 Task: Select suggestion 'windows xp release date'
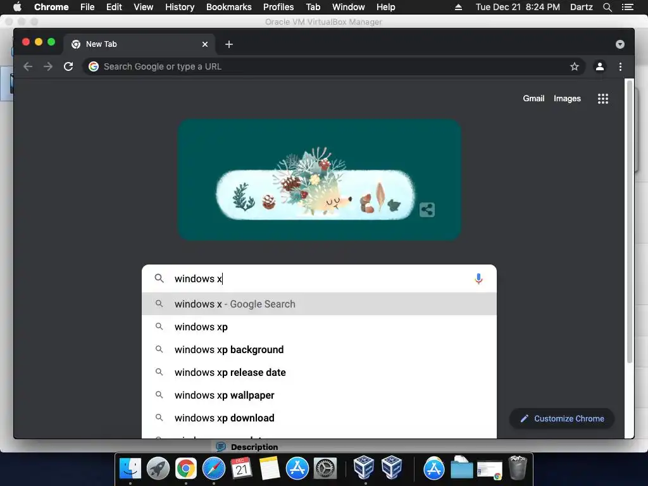319,372
